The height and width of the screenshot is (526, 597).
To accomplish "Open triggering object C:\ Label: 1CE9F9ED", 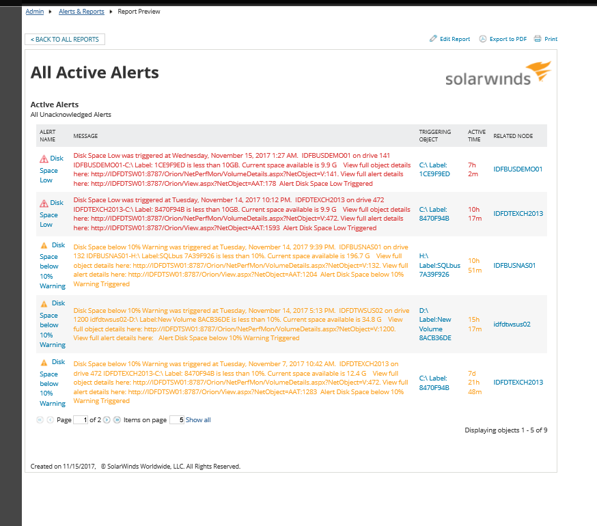I will (x=434, y=169).
